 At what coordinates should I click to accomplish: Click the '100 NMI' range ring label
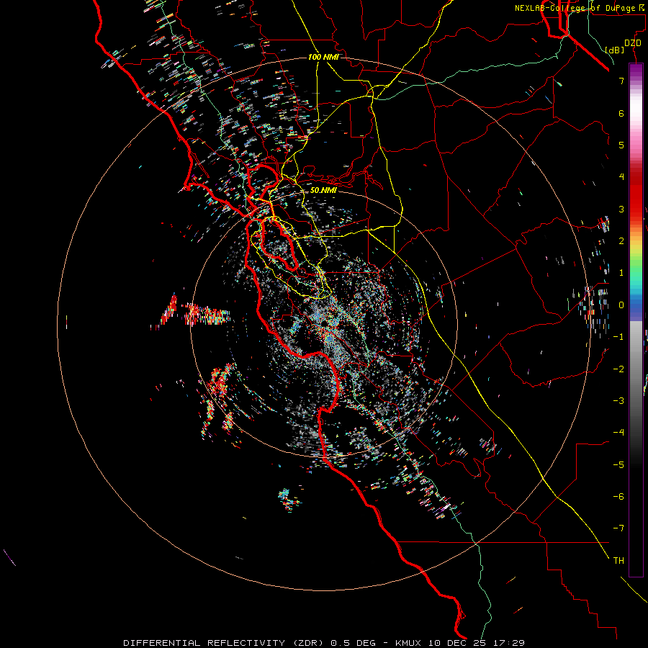click(323, 57)
